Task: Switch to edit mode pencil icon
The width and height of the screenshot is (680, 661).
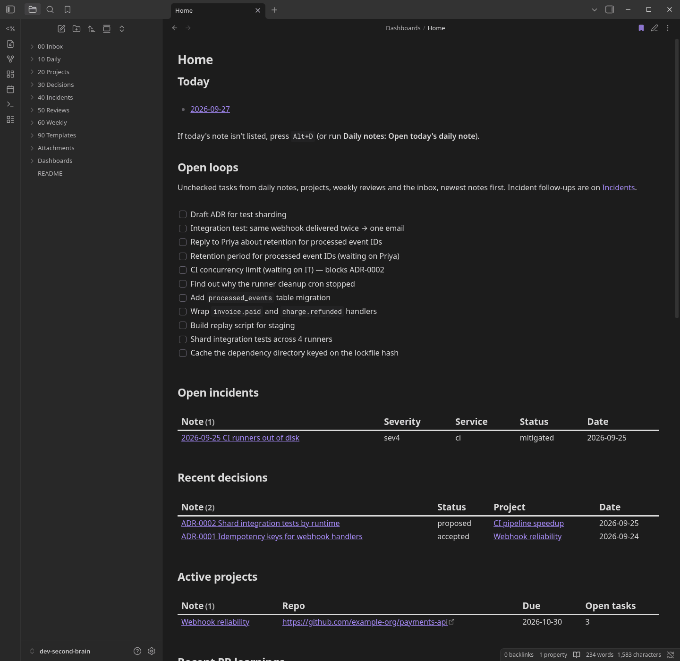Action: coord(654,28)
